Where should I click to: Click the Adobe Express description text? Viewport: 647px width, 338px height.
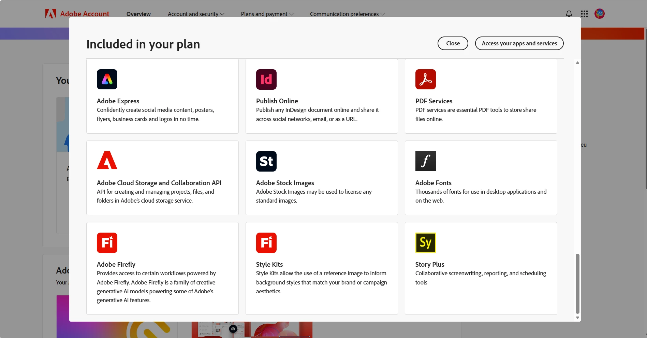[156, 114]
